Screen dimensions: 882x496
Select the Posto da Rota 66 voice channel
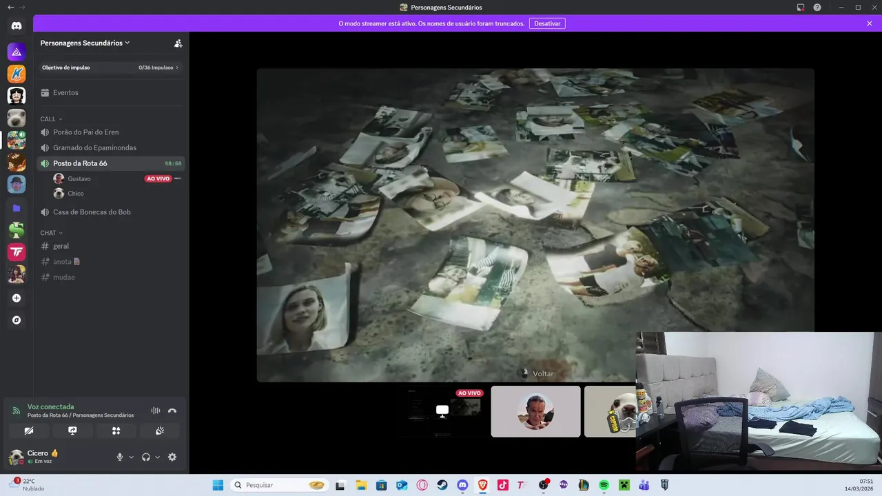pyautogui.click(x=111, y=163)
